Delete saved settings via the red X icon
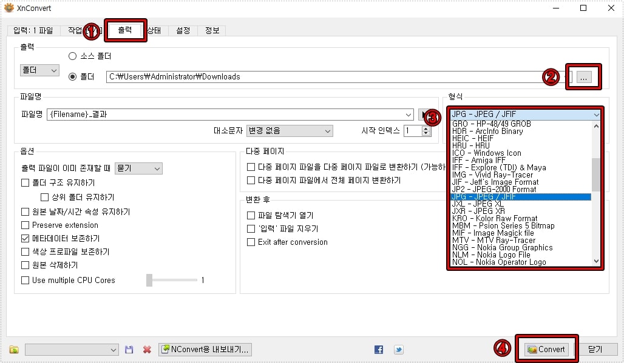This screenshot has height=363, width=624. point(146,349)
